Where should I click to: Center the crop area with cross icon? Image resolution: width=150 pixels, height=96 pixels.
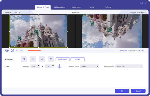[59, 66]
